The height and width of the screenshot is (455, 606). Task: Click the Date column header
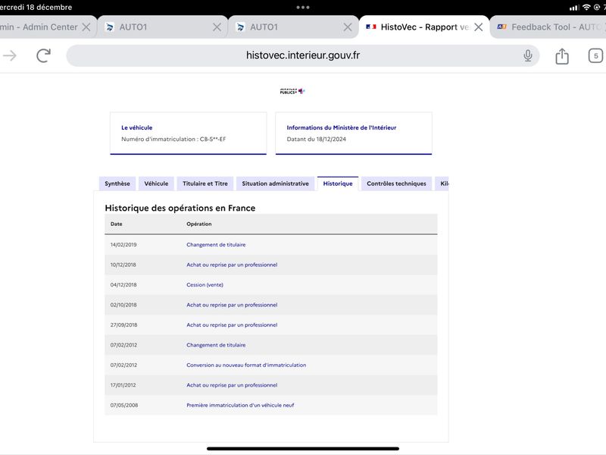point(117,224)
